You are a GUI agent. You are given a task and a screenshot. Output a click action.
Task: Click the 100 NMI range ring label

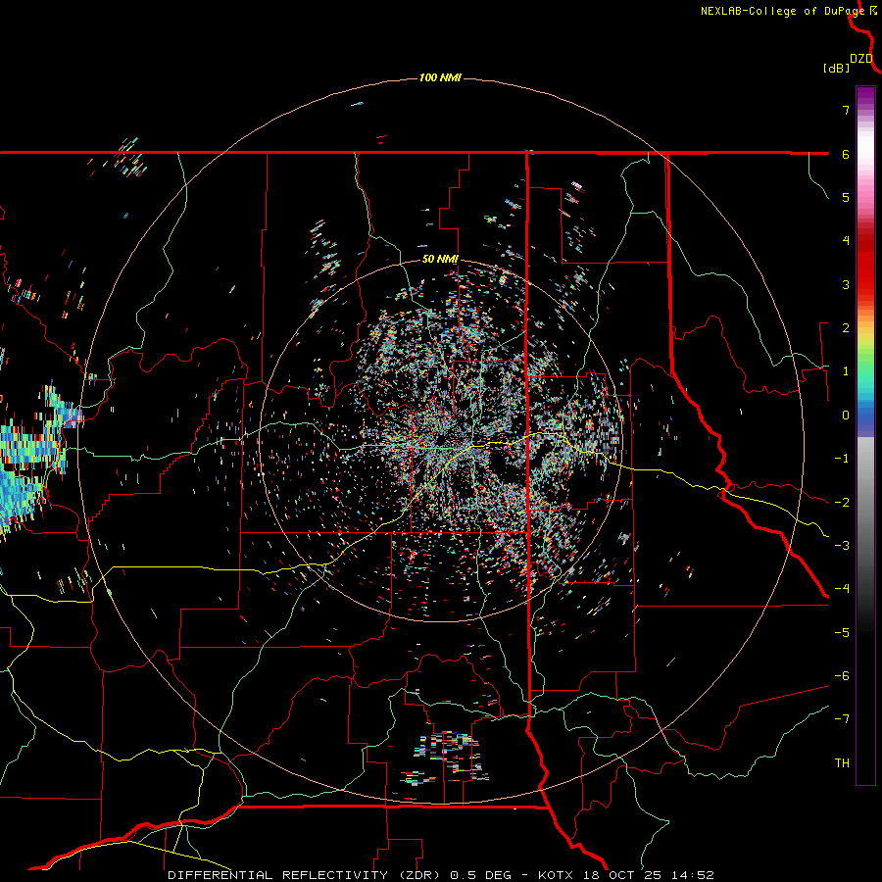click(x=440, y=77)
